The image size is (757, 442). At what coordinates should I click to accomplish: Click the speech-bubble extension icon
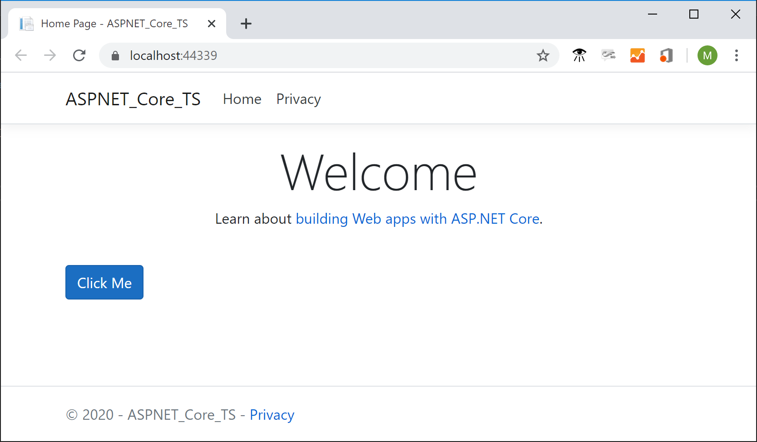tap(608, 55)
